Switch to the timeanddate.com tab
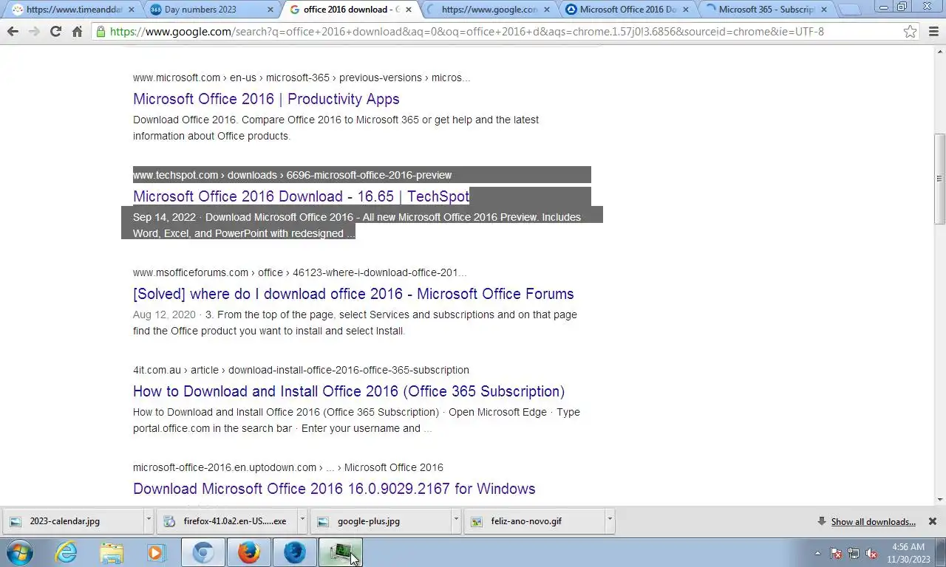The width and height of the screenshot is (946, 567). (x=74, y=10)
